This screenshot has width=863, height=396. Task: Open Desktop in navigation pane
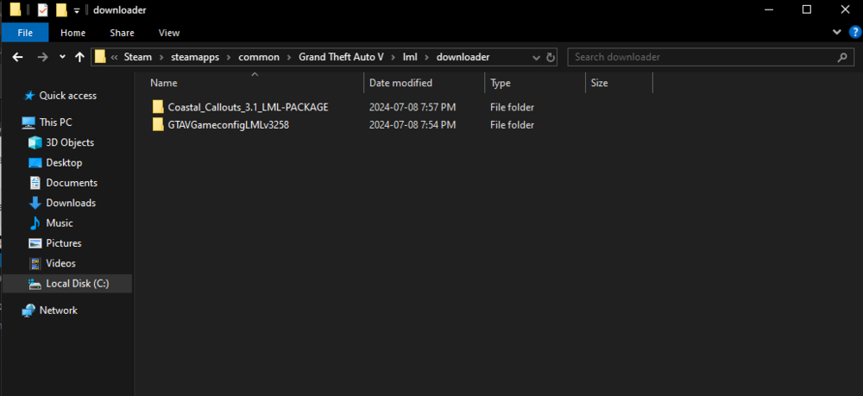64,163
